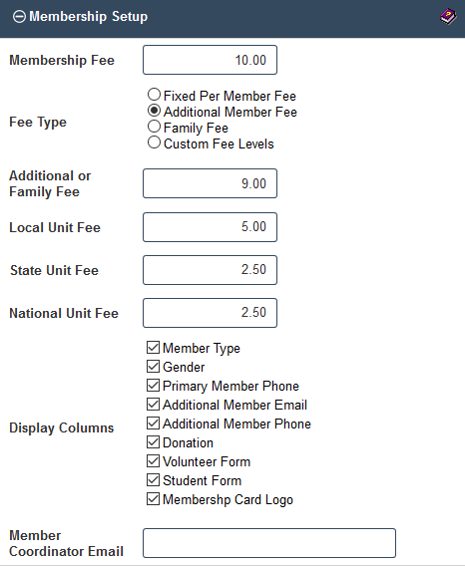Disable the Student Form checkbox

pos(154,479)
